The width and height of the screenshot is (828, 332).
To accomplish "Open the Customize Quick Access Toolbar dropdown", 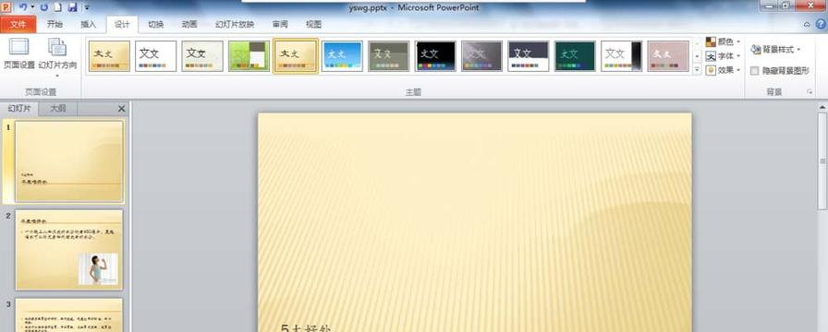I will click(87, 8).
